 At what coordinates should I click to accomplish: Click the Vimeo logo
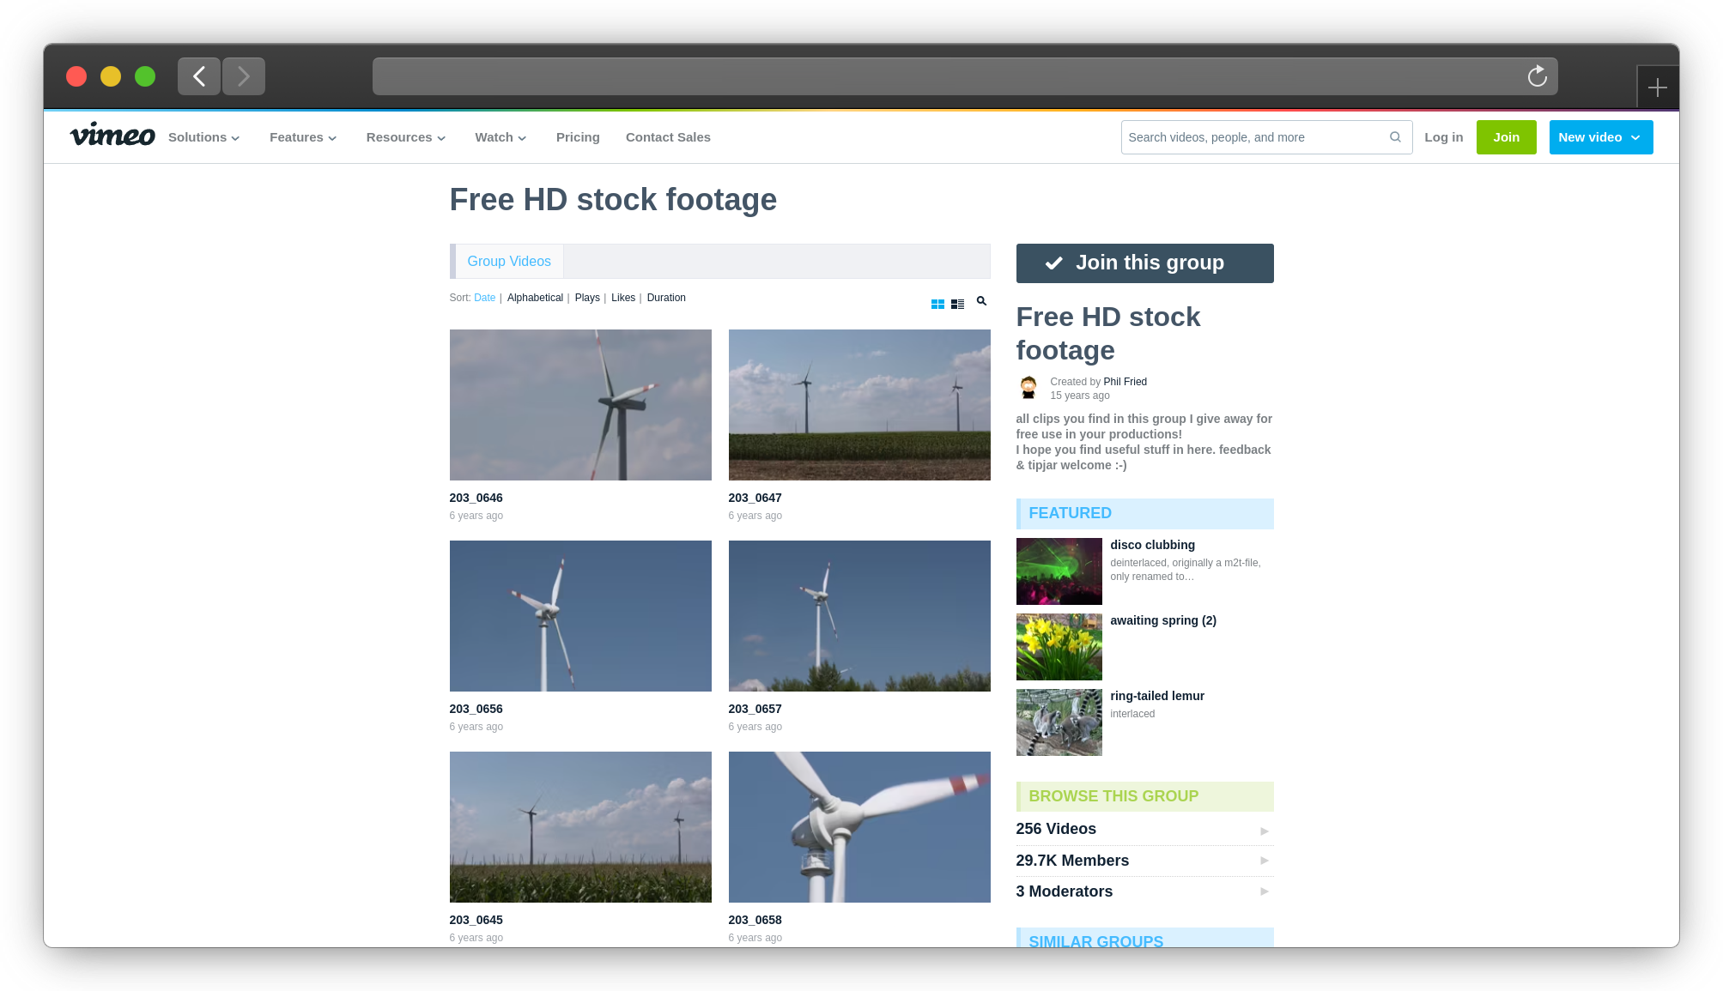coord(112,136)
